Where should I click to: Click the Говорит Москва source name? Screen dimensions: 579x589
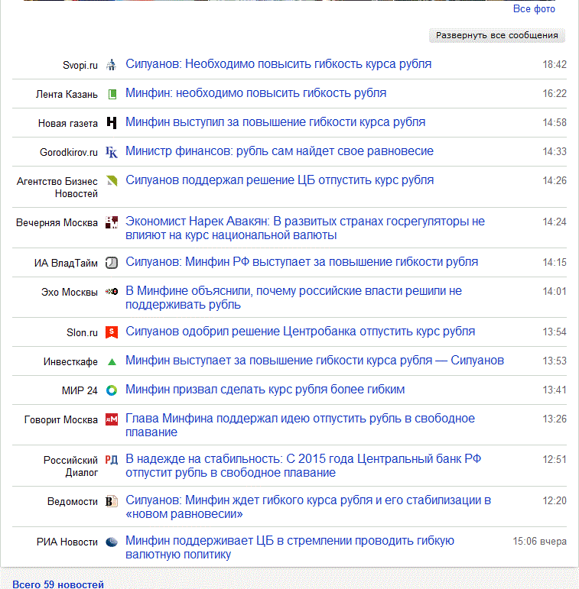coord(61,419)
